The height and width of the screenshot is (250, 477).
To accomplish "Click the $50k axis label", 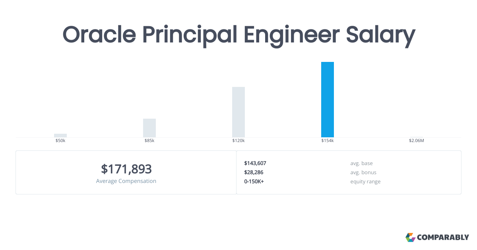I will tap(60, 141).
